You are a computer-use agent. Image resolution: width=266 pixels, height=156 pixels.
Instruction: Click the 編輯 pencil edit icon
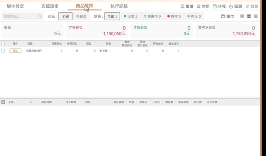[x=247, y=7]
